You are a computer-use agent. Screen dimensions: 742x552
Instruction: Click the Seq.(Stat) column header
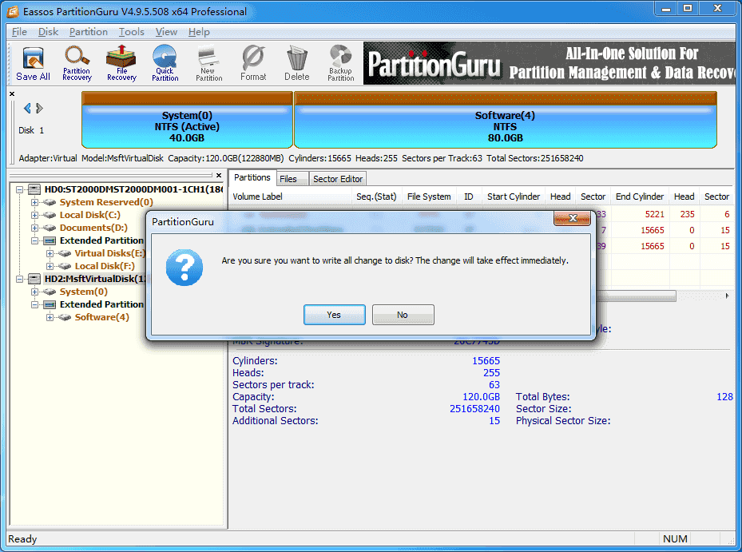[376, 197]
